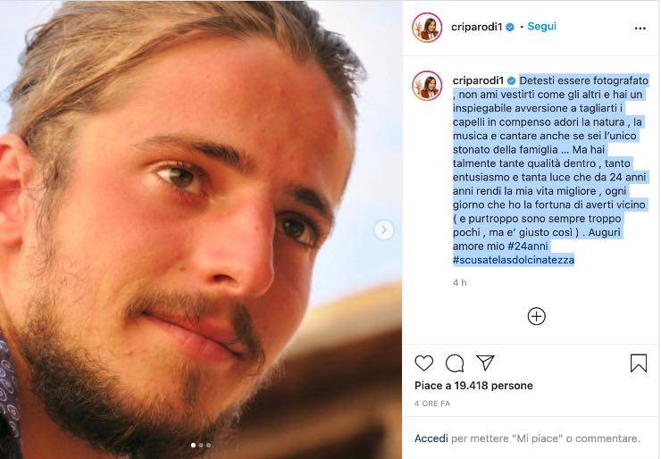Save post with bookmark icon
Viewport: 661px width, 459px height.
pyautogui.click(x=639, y=363)
